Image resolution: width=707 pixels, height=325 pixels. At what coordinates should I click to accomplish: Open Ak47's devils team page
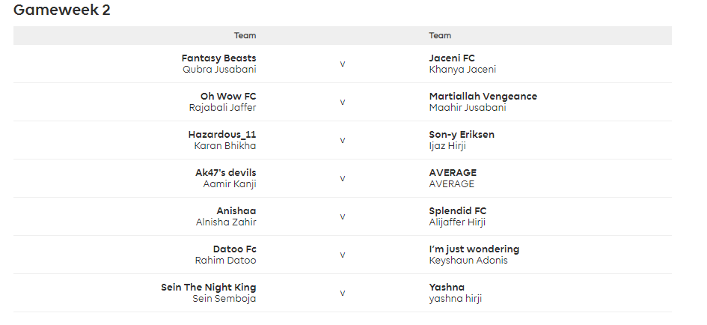pyautogui.click(x=226, y=173)
